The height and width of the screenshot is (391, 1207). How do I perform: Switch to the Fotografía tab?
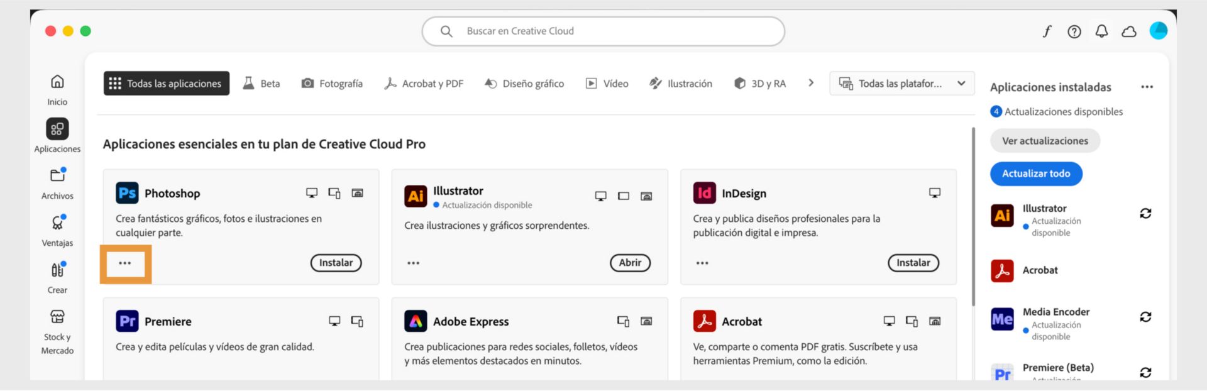point(332,83)
